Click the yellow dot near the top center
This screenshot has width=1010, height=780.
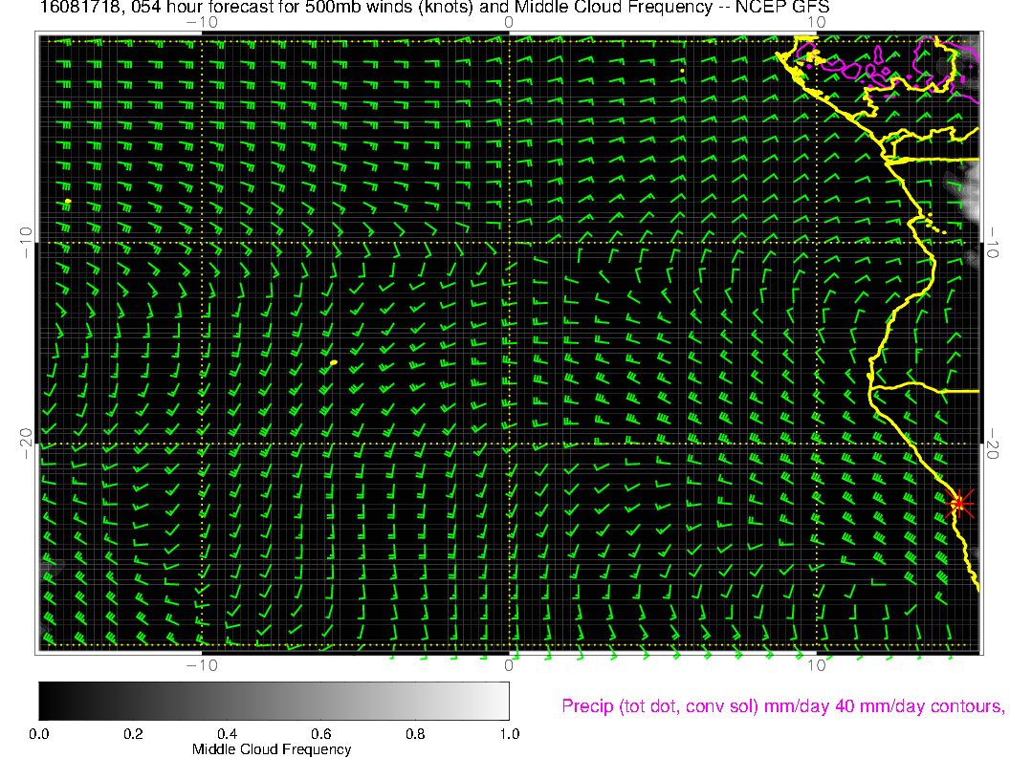click(x=681, y=70)
